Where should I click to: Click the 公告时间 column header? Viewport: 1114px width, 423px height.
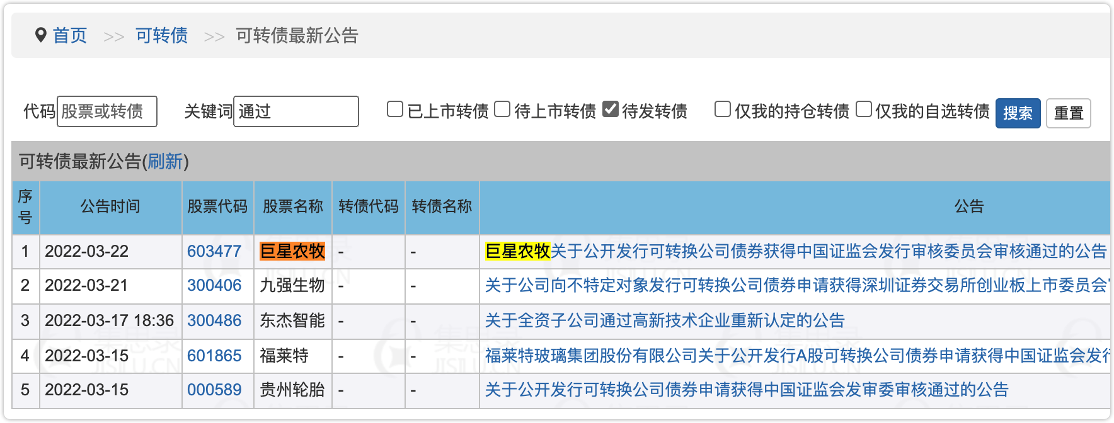tap(110, 206)
